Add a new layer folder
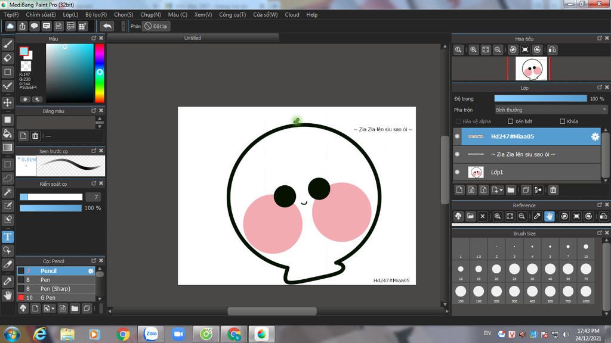This screenshot has width=611, height=343. click(511, 190)
